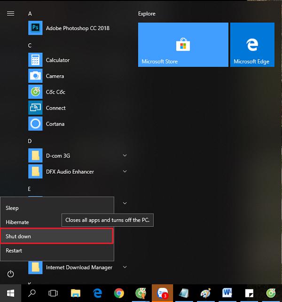
Task: Click the Power icon in Start menu
Action: tap(10, 274)
